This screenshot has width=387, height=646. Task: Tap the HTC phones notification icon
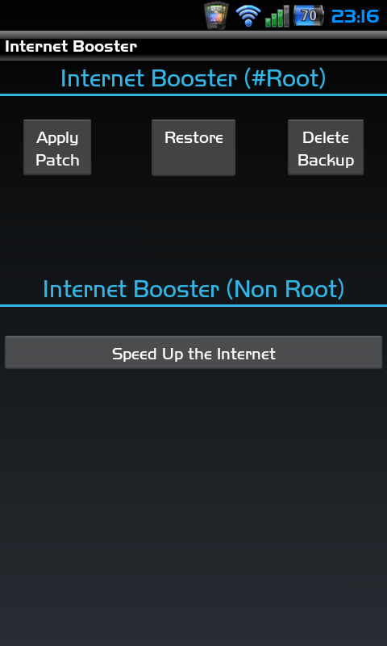point(216,15)
